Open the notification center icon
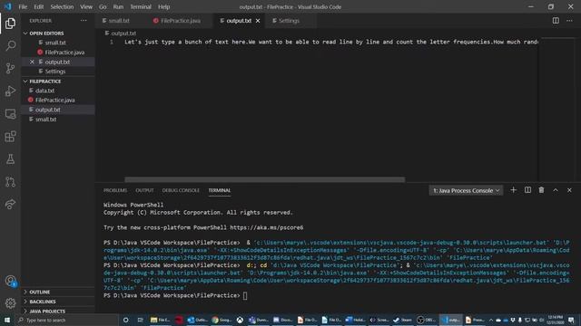Viewport: 581px width, 326px height. pyautogui.click(x=571, y=320)
